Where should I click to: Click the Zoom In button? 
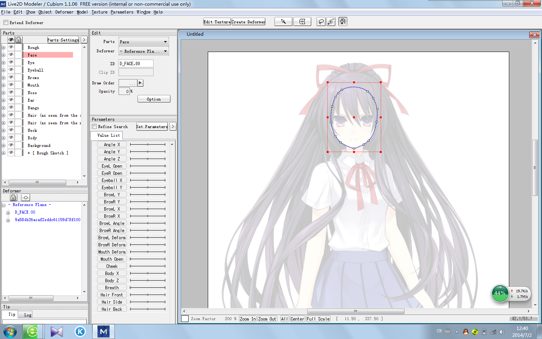click(x=248, y=319)
